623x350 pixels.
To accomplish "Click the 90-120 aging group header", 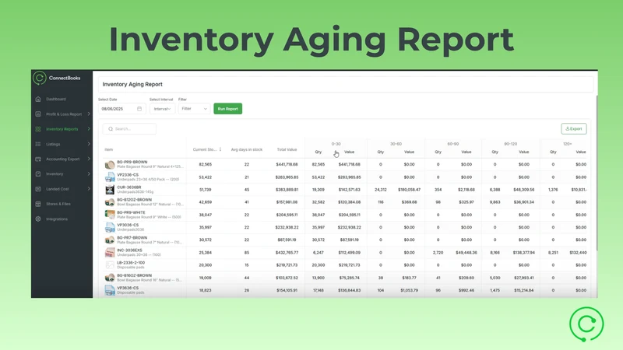I will pos(511,144).
